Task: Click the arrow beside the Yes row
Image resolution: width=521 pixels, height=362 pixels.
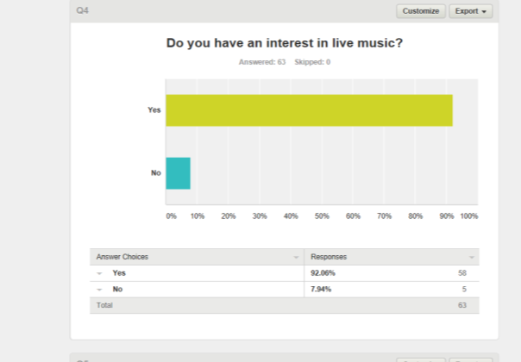Action: coord(99,273)
